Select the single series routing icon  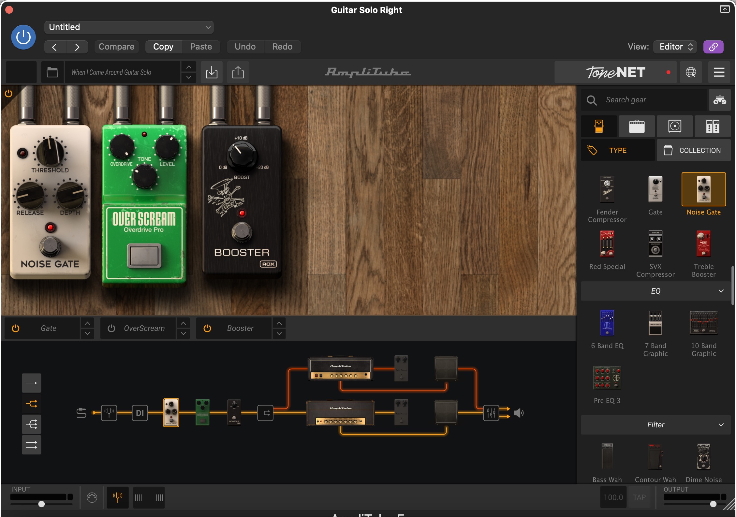[x=32, y=383]
